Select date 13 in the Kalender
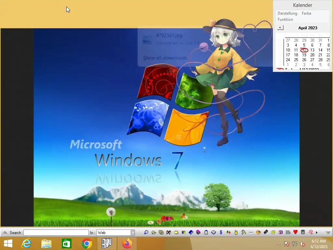The width and height of the screenshot is (333, 250). (312, 50)
